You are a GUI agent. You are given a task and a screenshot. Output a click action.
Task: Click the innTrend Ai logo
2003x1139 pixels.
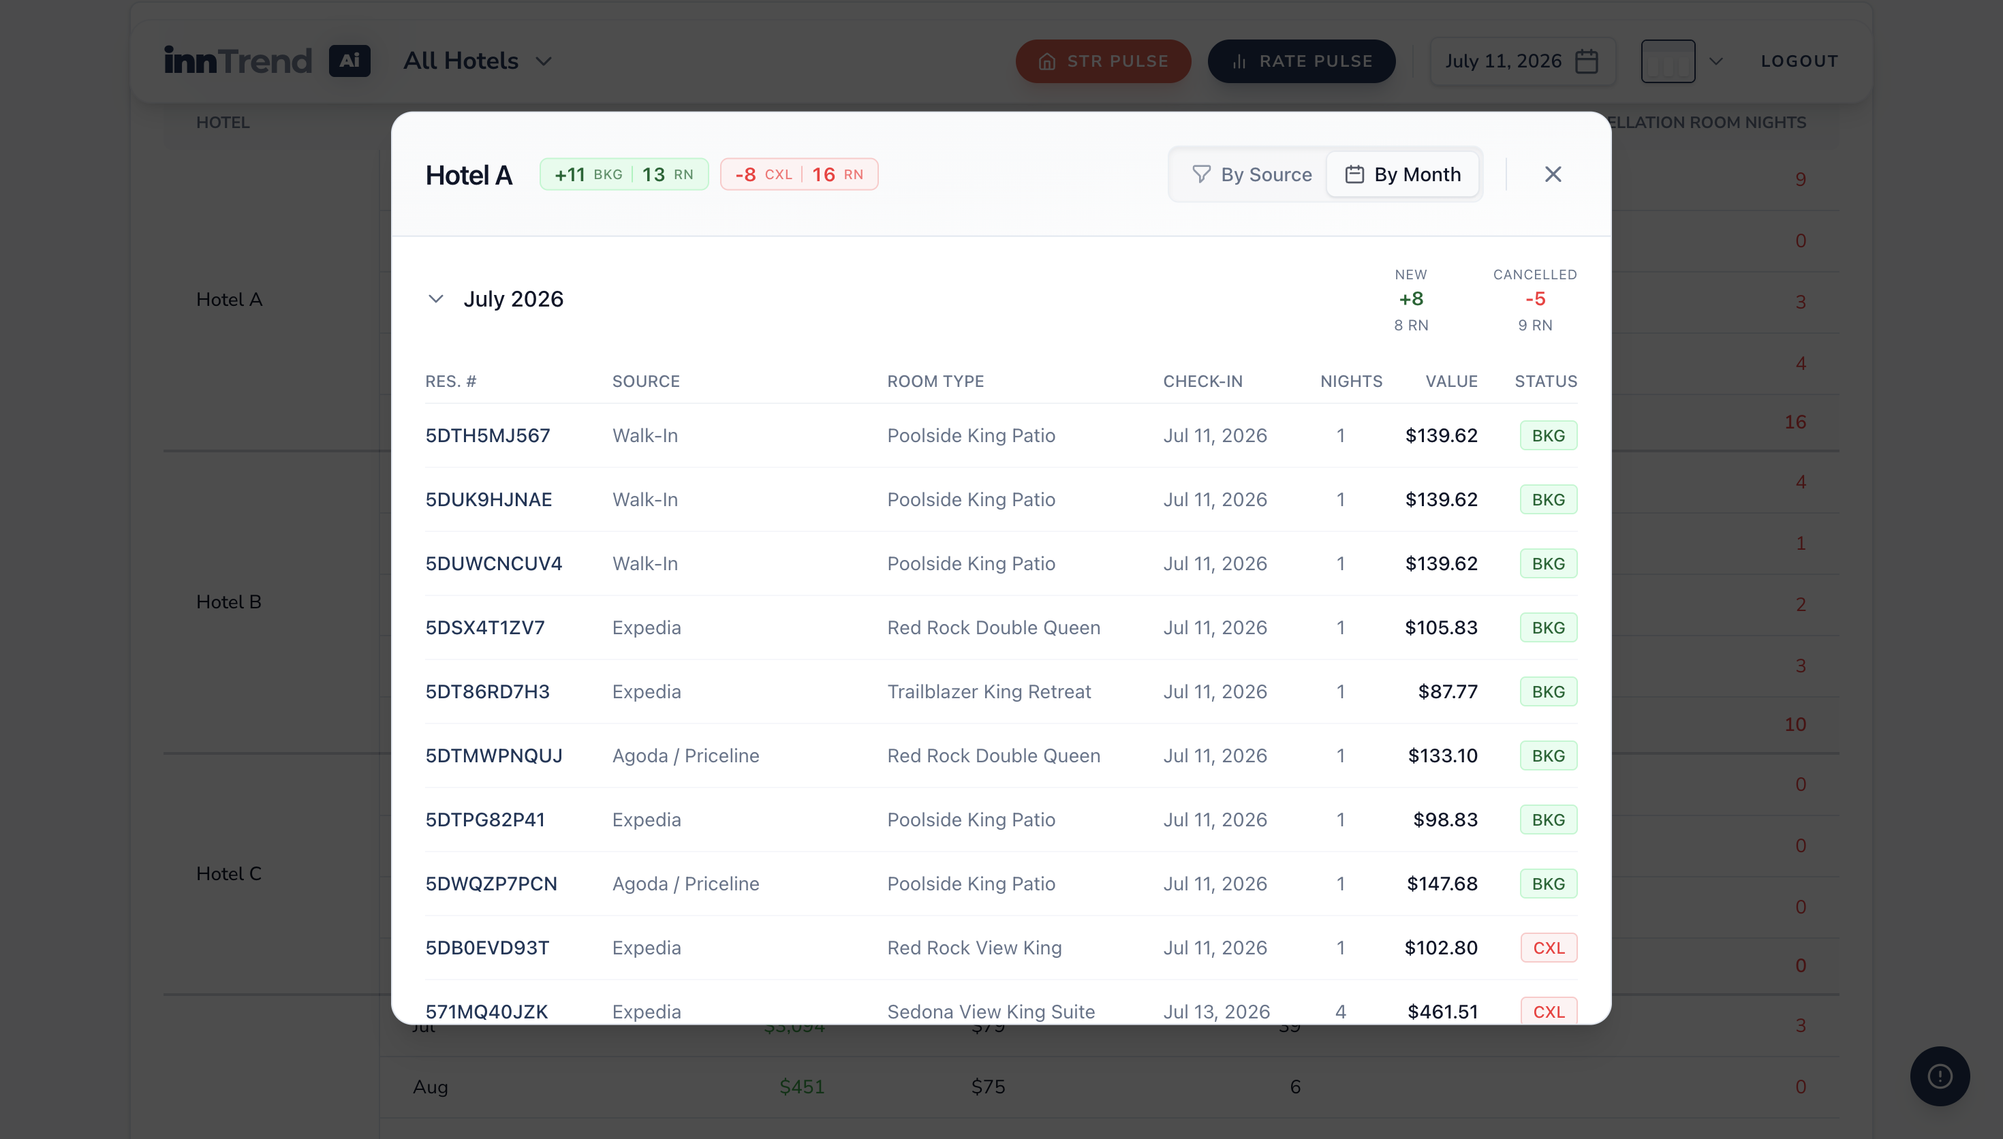pyautogui.click(x=268, y=61)
